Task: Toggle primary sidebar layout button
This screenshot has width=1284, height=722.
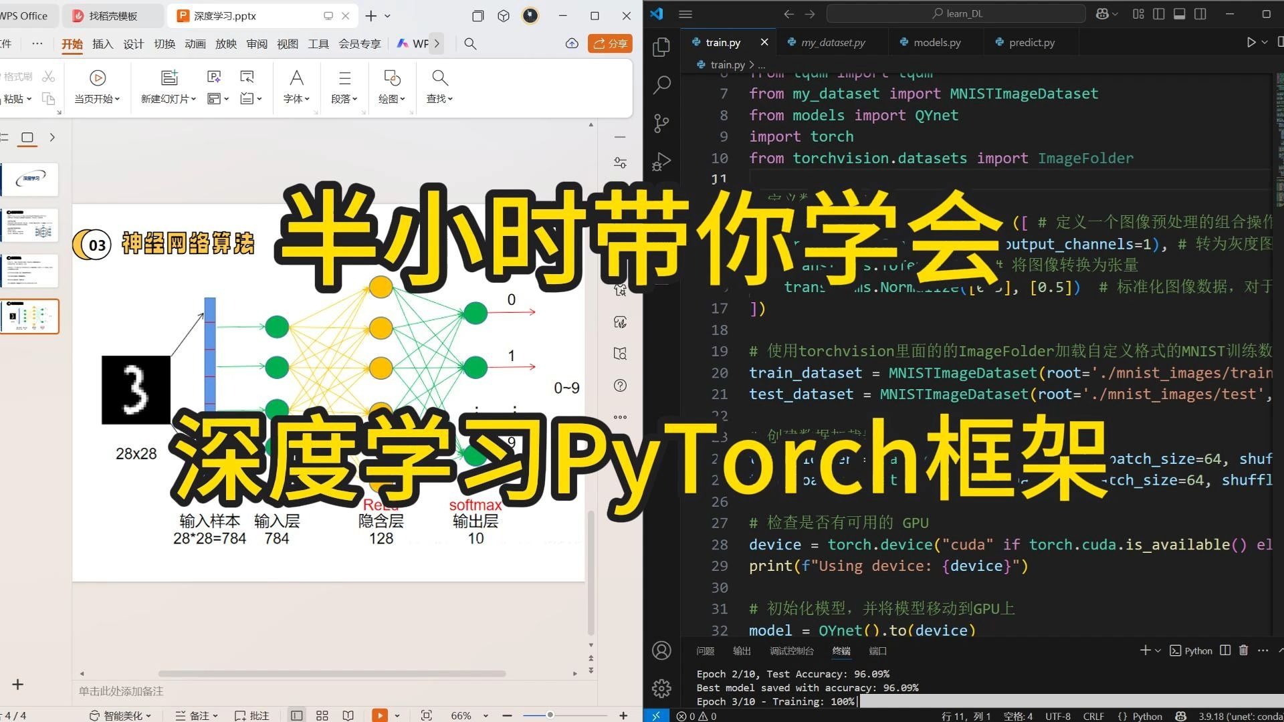Action: 1159,14
